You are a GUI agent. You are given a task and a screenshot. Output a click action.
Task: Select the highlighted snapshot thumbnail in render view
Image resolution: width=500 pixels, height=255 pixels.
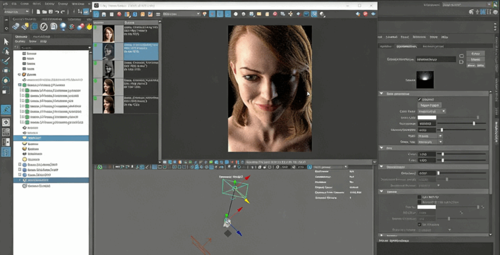coord(108,51)
